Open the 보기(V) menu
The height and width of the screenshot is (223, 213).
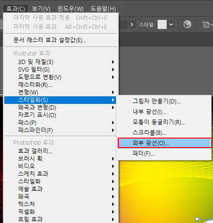41,9
